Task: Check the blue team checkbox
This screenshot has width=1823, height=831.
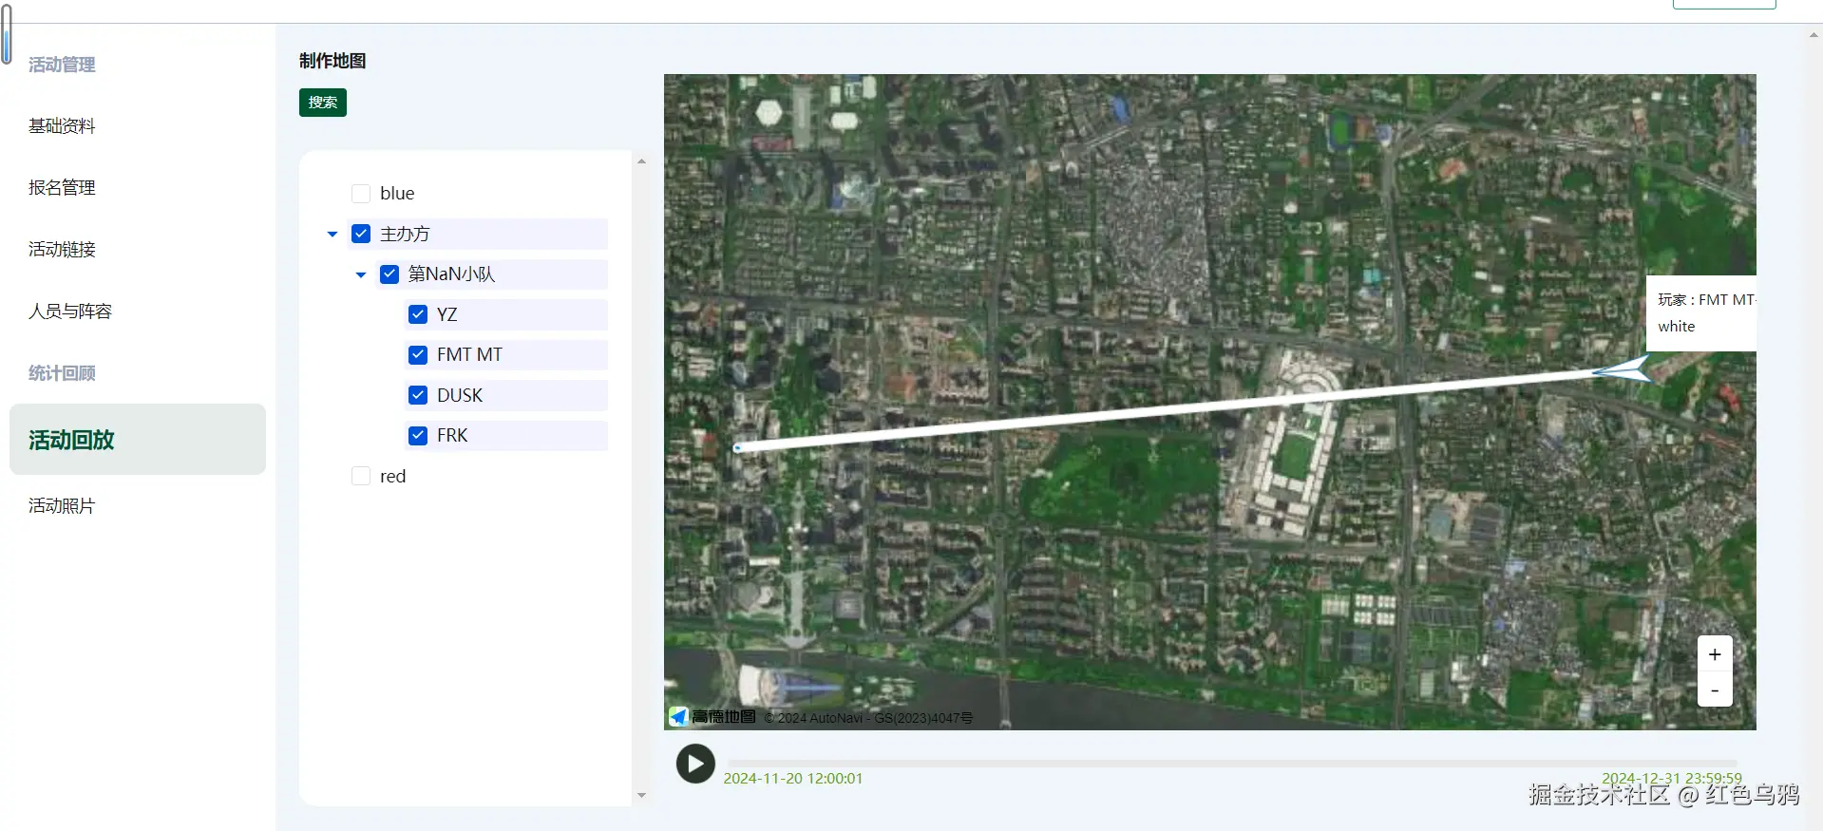Action: 361,194
